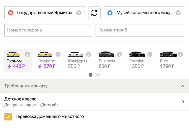Clear the Музей современного искусства destination field
Viewport: 189px width, 130px height.
[x=178, y=13]
